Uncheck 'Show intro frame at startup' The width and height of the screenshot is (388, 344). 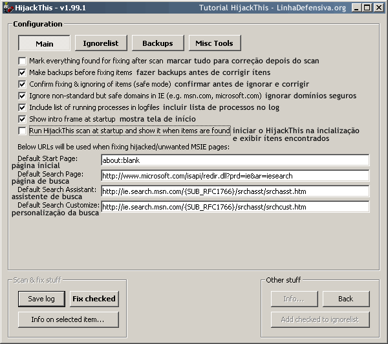tap(23, 119)
